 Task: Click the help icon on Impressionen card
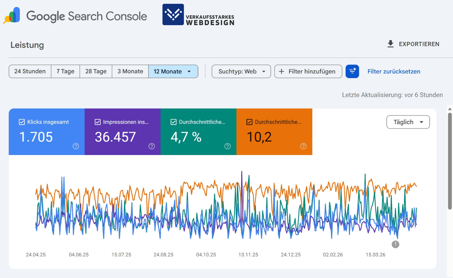point(151,146)
